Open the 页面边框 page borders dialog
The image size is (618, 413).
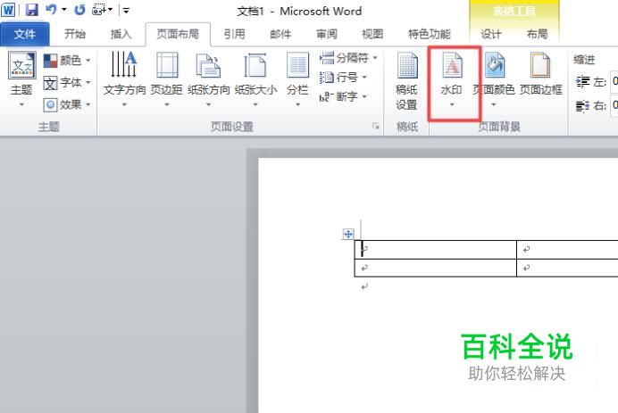[541, 74]
